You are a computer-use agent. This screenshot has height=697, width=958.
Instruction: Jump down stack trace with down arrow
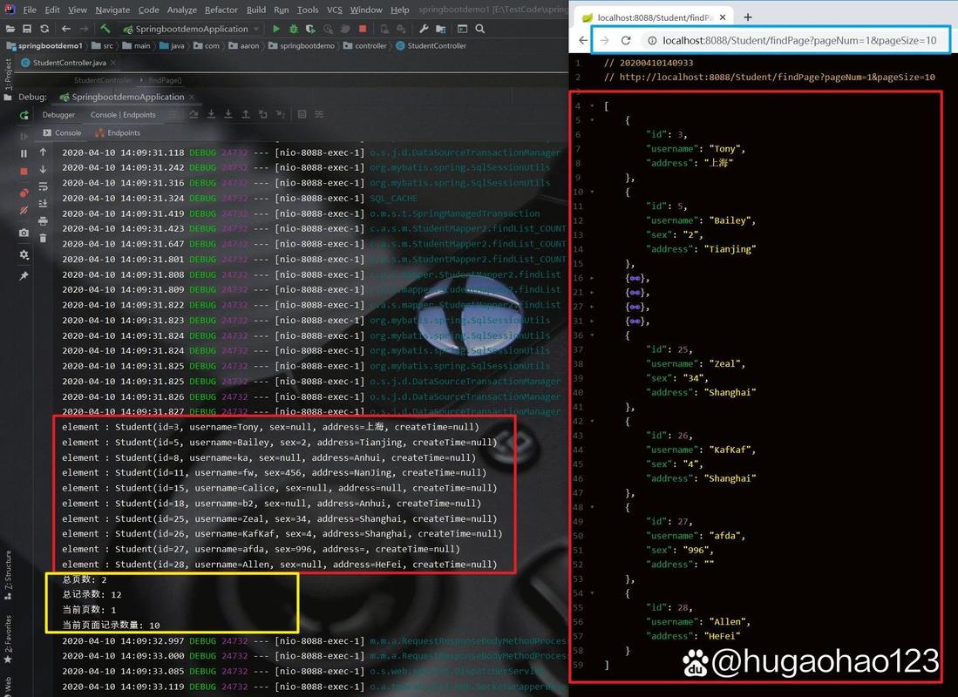[x=43, y=169]
